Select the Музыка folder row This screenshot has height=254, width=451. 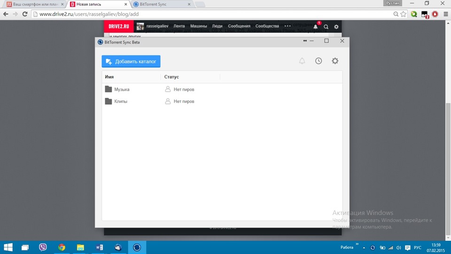(222, 89)
